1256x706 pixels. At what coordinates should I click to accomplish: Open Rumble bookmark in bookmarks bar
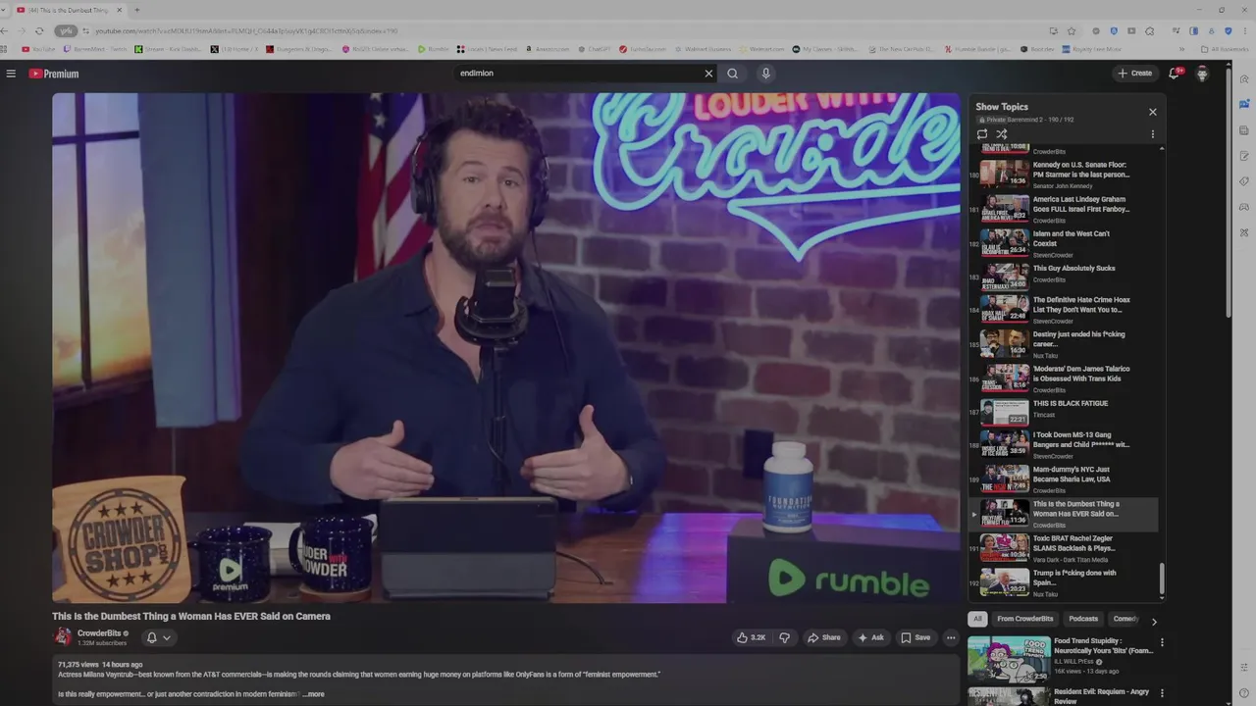(x=433, y=49)
